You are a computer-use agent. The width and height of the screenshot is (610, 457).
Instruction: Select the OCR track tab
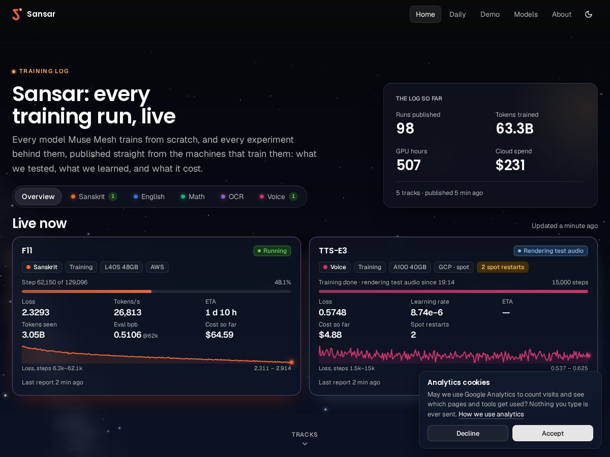click(x=232, y=197)
